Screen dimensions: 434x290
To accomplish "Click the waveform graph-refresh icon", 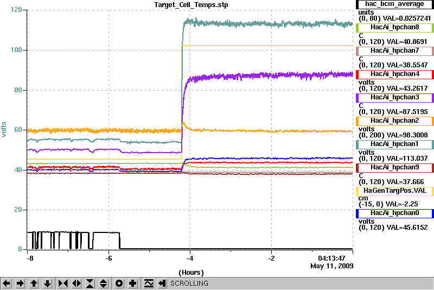I will 149,283.
